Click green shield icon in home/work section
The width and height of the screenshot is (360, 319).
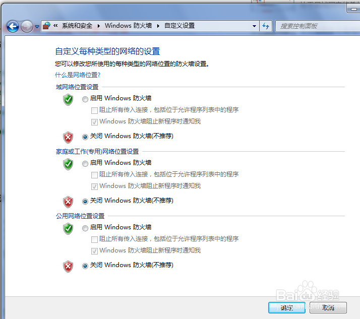(68, 164)
